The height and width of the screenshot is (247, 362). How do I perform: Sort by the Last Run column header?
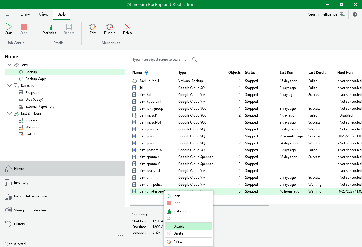[x=286, y=73]
